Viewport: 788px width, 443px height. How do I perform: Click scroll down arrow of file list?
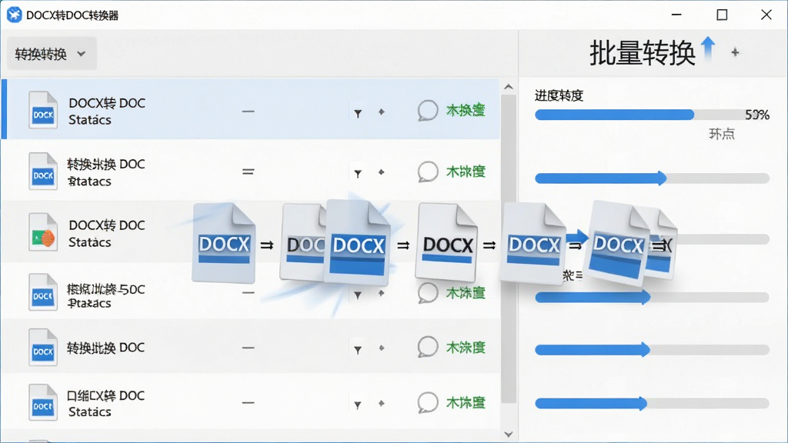[x=509, y=435]
